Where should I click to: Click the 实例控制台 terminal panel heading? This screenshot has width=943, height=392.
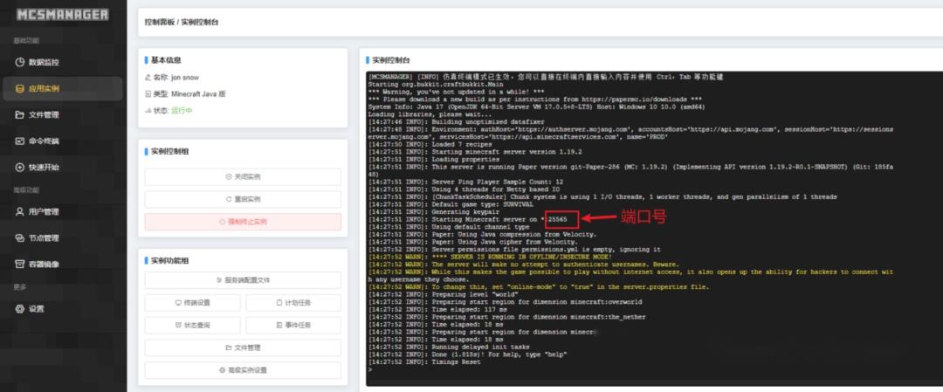point(391,60)
